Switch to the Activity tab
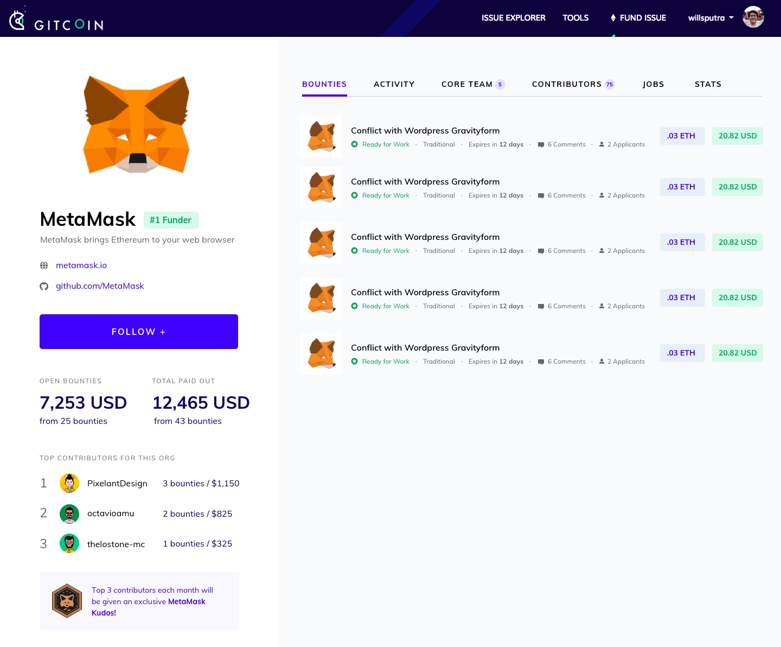781x647 pixels. [x=394, y=84]
